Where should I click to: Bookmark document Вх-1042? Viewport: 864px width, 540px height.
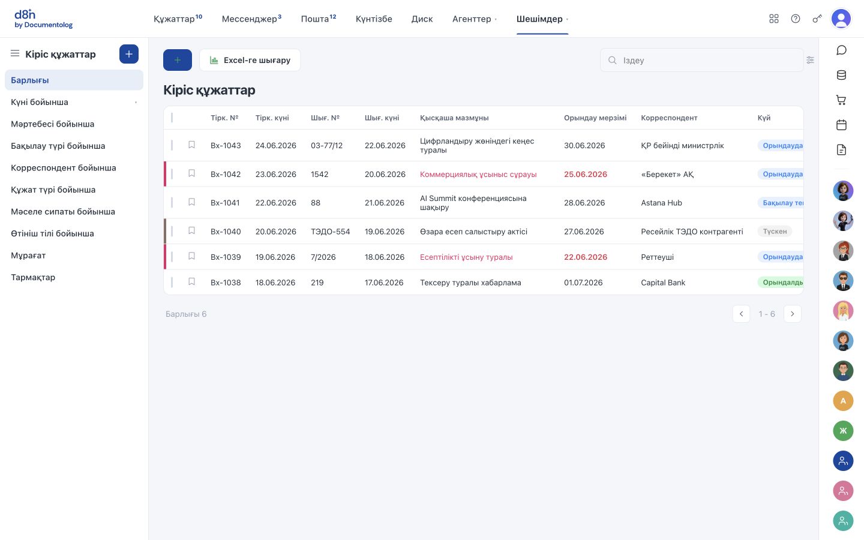(192, 173)
